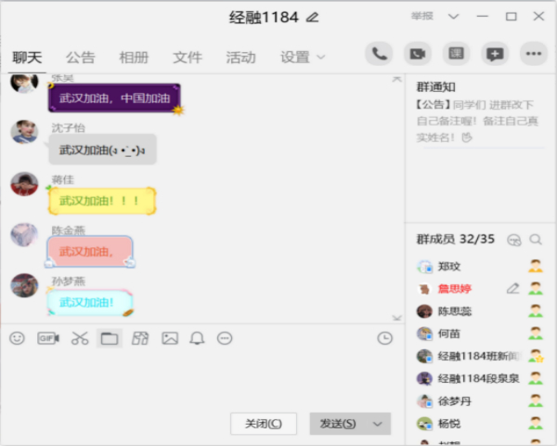Open the 文件 tab
Image resolution: width=557 pixels, height=446 pixels.
point(188,57)
